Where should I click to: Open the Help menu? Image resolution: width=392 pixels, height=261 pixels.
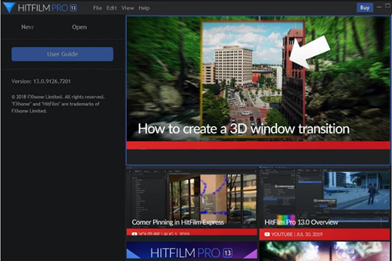[x=144, y=8]
